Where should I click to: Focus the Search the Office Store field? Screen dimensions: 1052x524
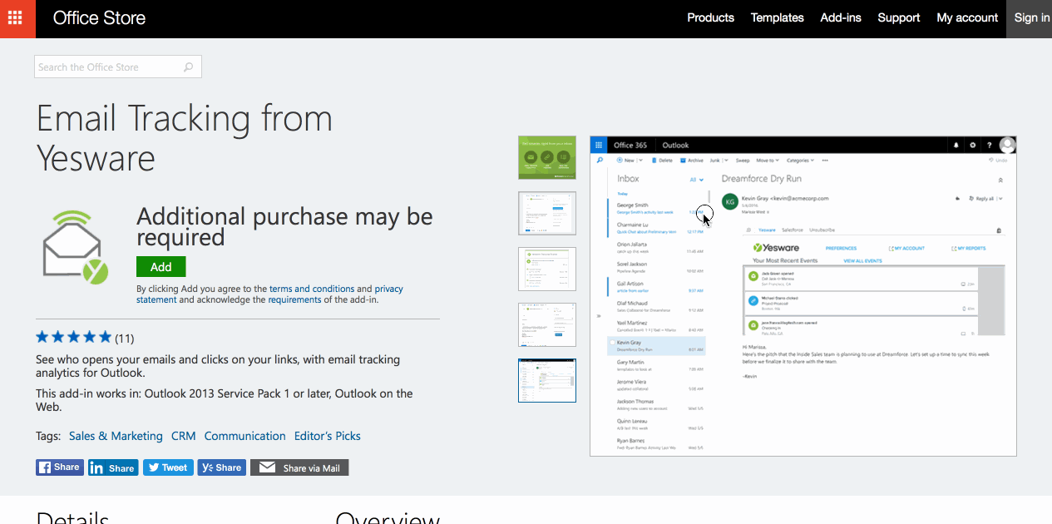click(118, 67)
